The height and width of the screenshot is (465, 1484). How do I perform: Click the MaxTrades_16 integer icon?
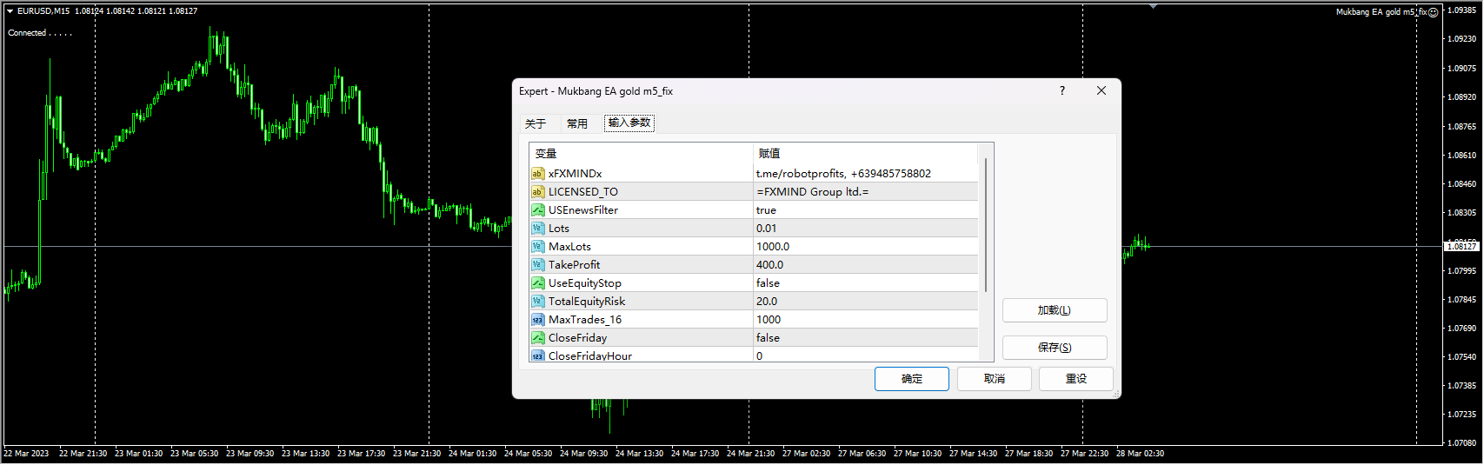537,320
